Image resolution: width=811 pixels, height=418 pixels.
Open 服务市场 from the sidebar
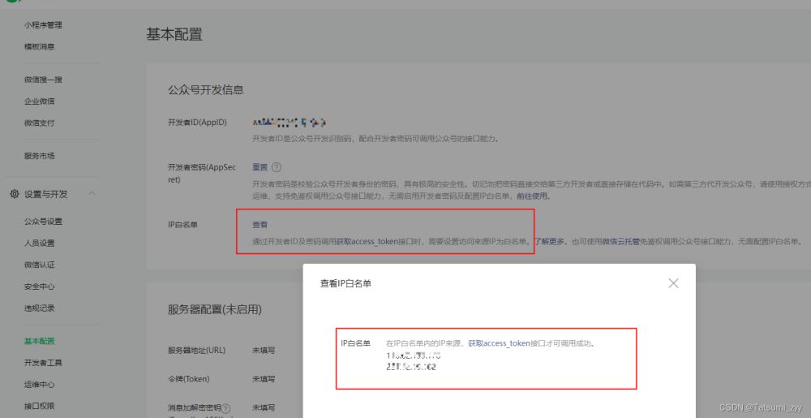(x=40, y=156)
